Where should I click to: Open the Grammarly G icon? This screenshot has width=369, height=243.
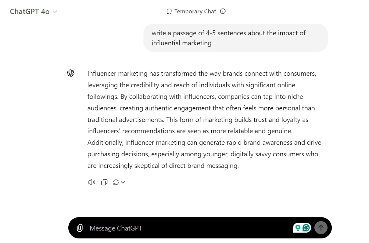click(x=306, y=228)
